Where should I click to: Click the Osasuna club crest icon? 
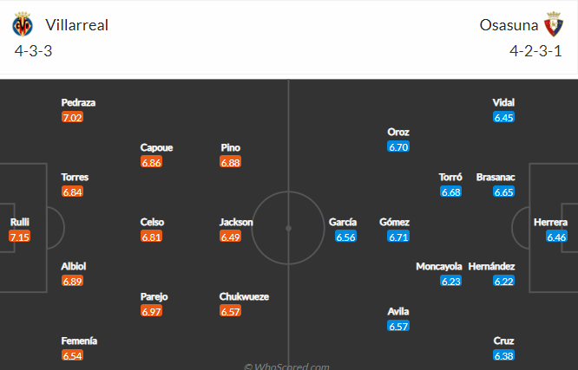554,24
